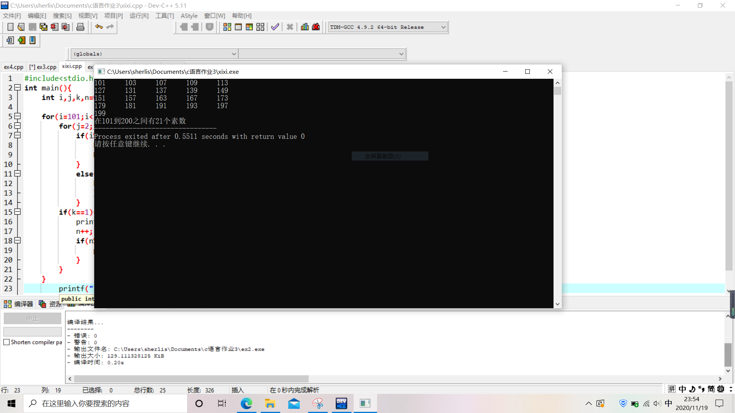
Task: Collapse the fold marker on line 2
Action: (x=17, y=88)
